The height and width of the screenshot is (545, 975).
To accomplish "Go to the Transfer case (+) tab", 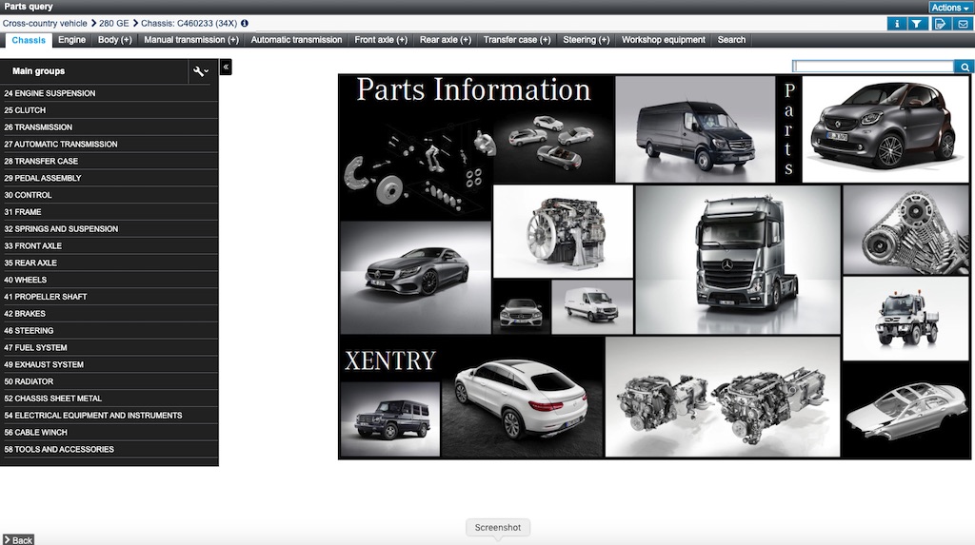I will click(x=517, y=40).
